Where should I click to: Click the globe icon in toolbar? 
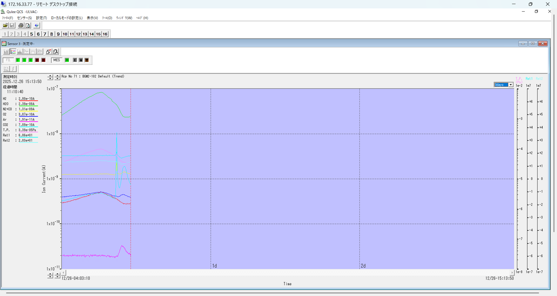point(37,26)
